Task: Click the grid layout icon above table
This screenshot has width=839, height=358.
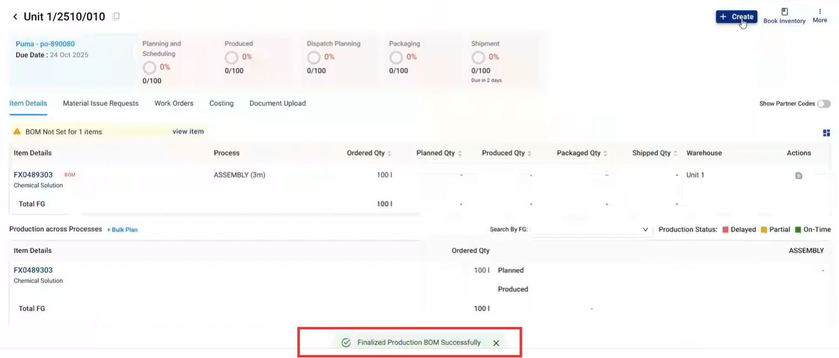Action: pyautogui.click(x=826, y=133)
